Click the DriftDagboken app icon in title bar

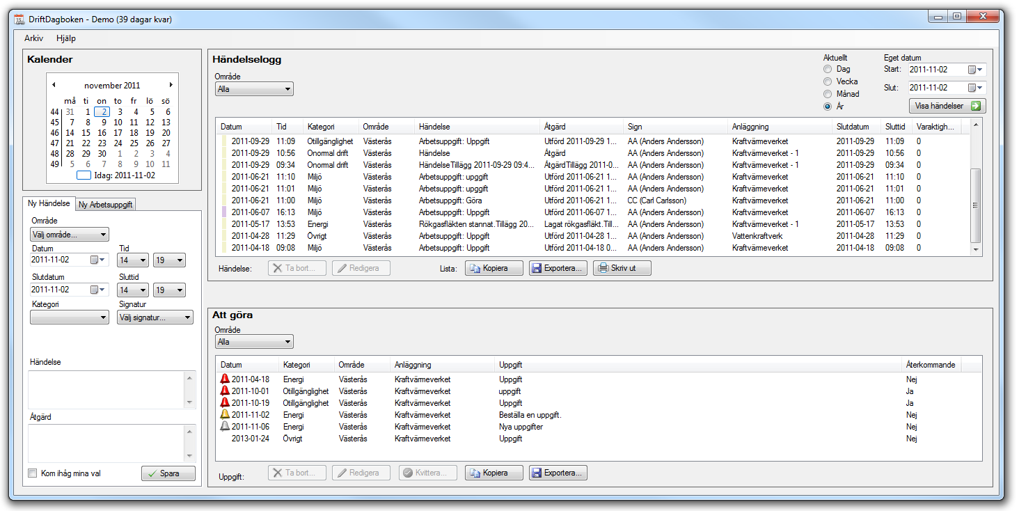tap(19, 19)
